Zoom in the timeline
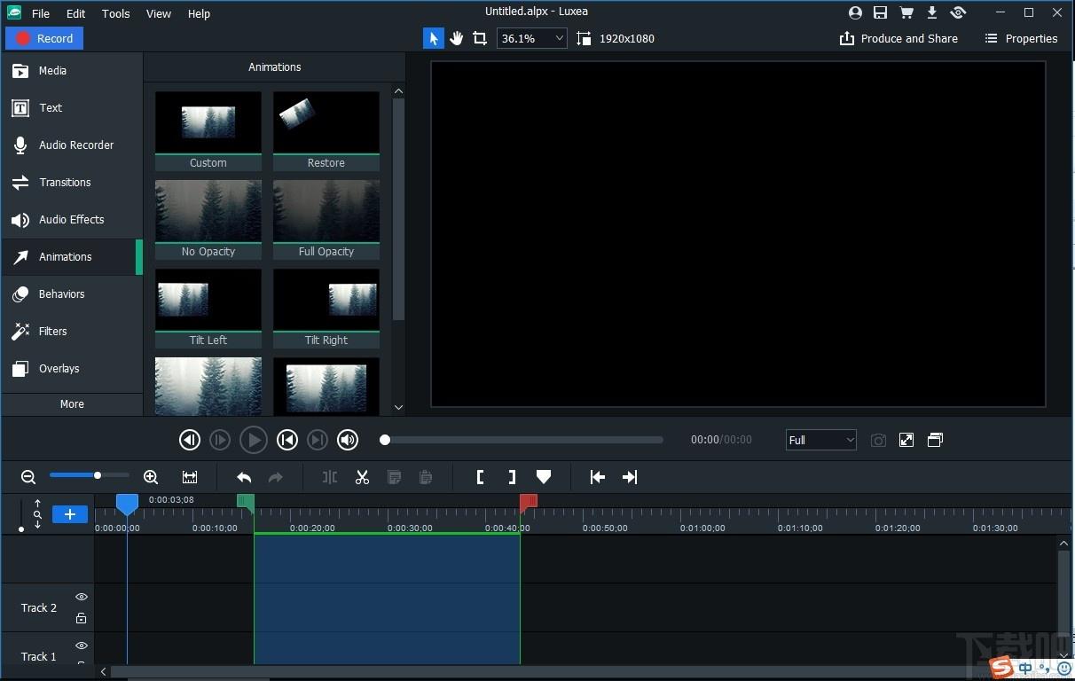Image resolution: width=1075 pixels, height=681 pixels. 151,477
